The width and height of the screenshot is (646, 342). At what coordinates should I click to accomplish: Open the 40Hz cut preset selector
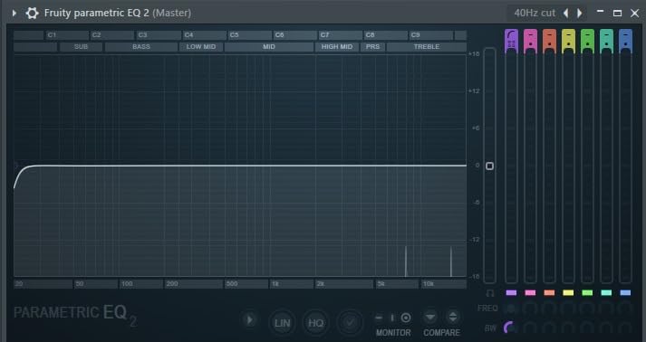(x=535, y=14)
